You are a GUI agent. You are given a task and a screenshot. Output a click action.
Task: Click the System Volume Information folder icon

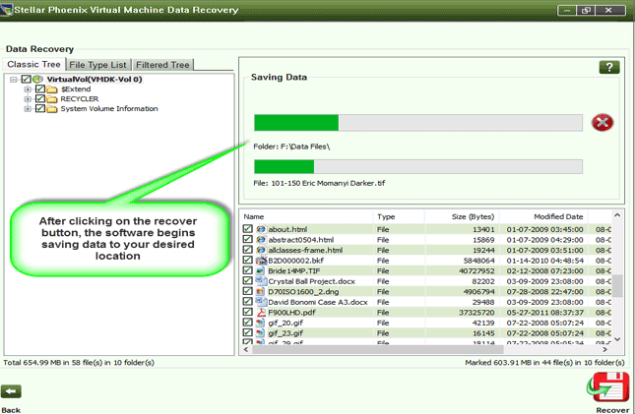coord(51,109)
